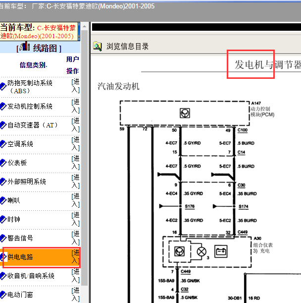The height and width of the screenshot is (303, 301).
Task: Open 自动变速器（AT） category
Action: click(x=33, y=125)
